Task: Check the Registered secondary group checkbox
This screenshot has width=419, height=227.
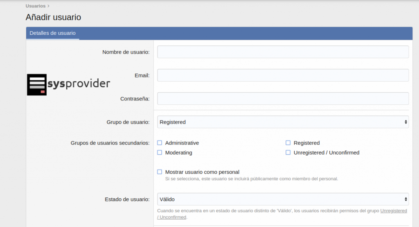Action: pos(288,143)
